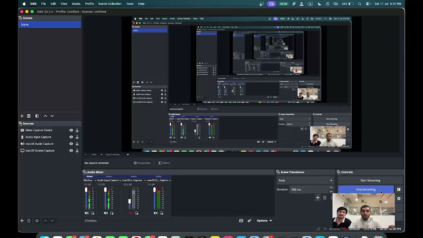This screenshot has height=238, width=423.
Task: Switch audio mixer layout icon
Action: tap(241, 220)
